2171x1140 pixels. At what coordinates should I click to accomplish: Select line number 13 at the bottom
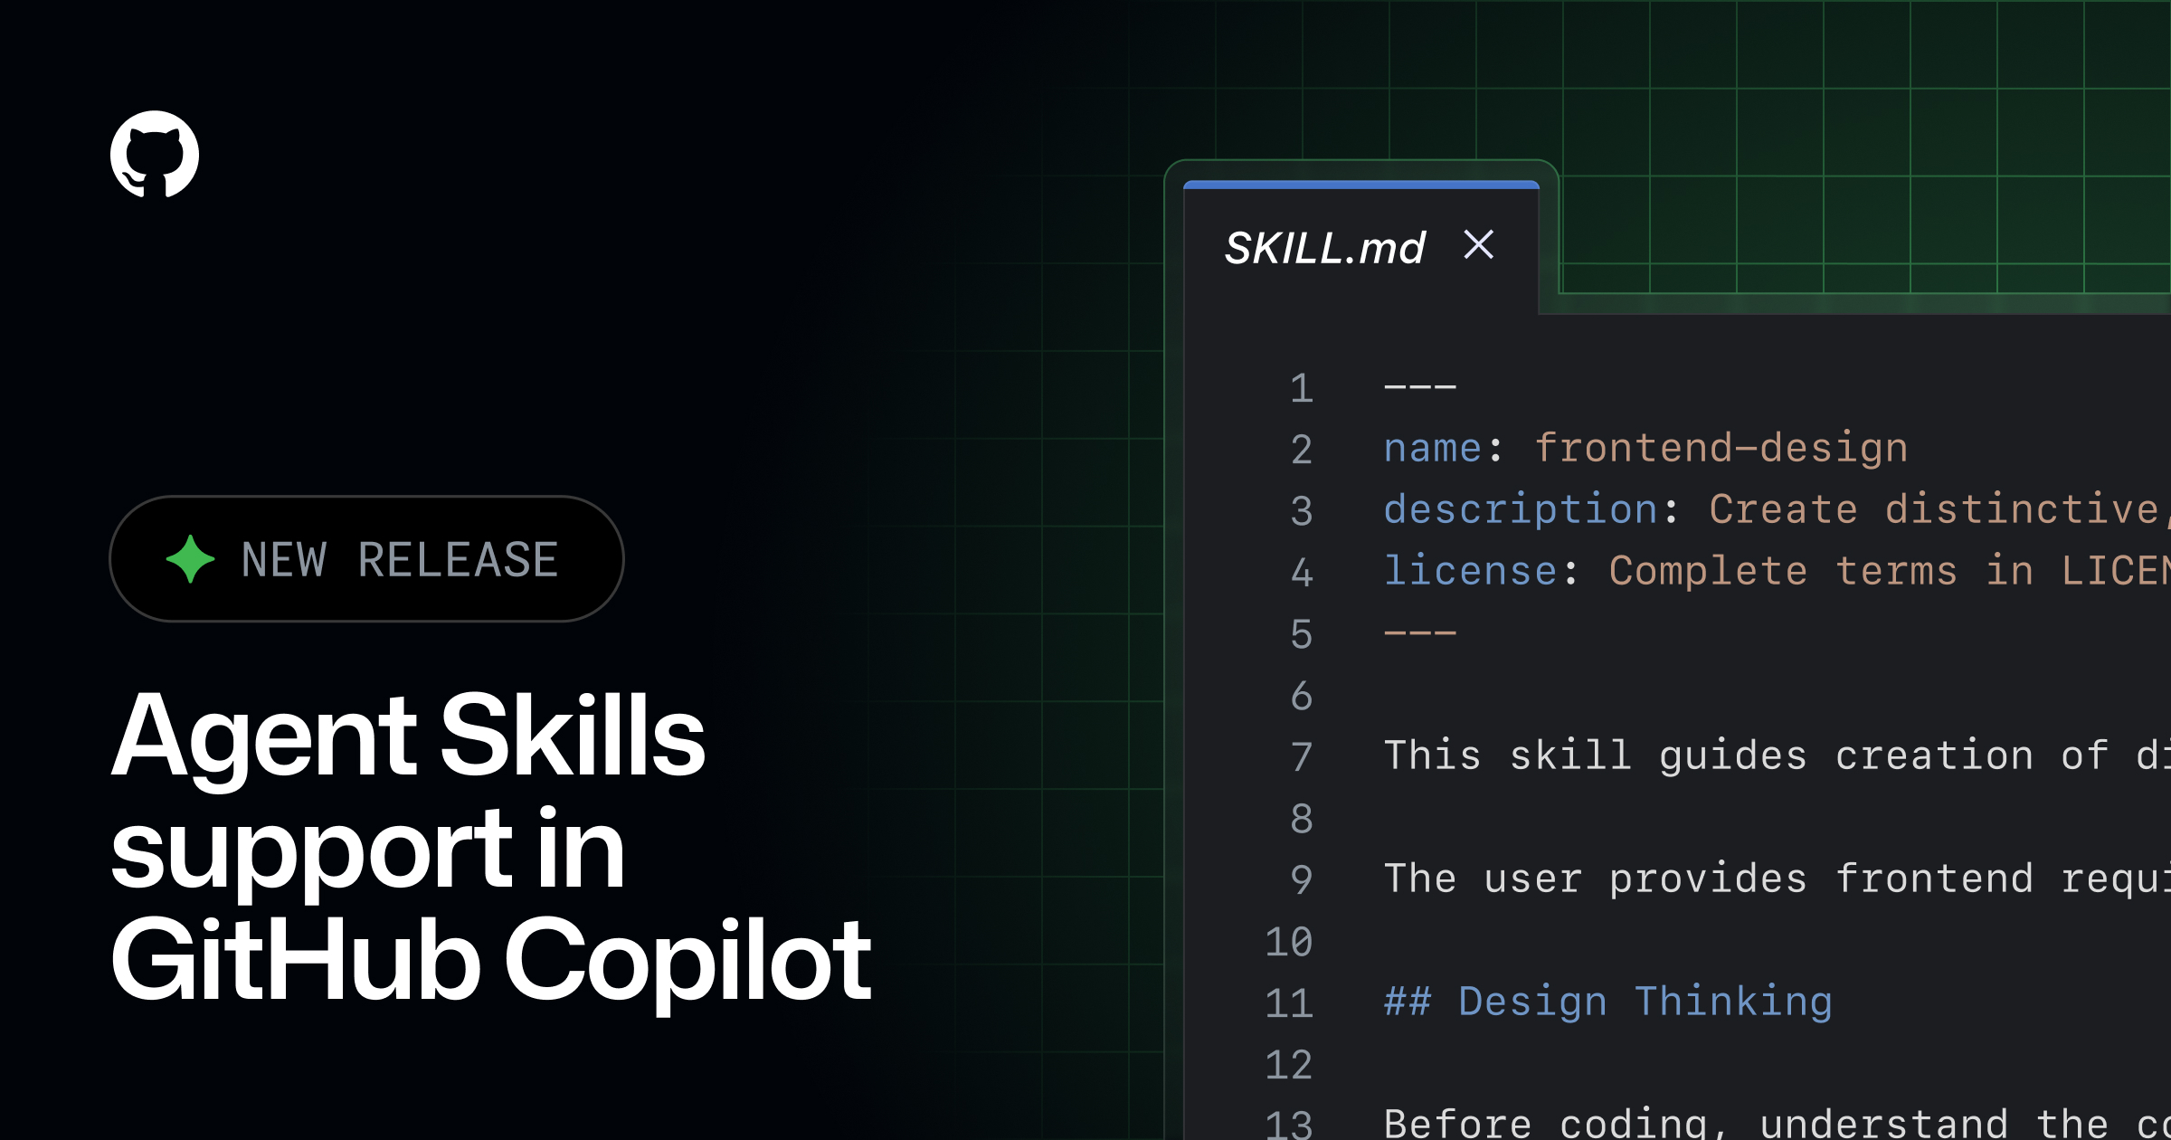pyautogui.click(x=1292, y=1125)
